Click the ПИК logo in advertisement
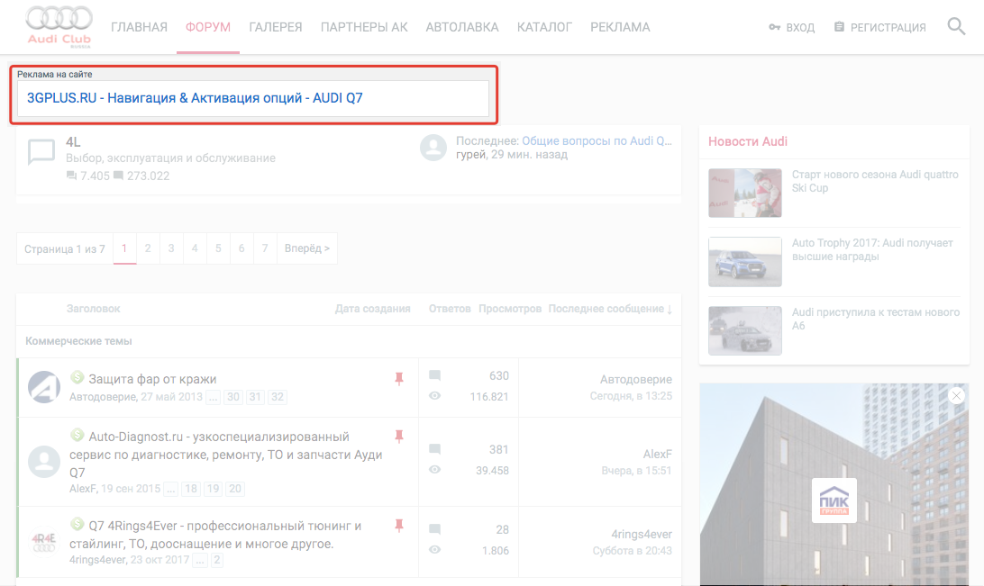The height and width of the screenshot is (586, 984). [x=834, y=500]
